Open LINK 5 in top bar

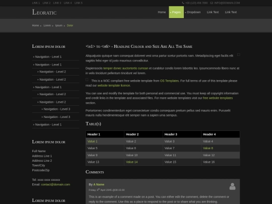pyautogui.click(x=79, y=3)
